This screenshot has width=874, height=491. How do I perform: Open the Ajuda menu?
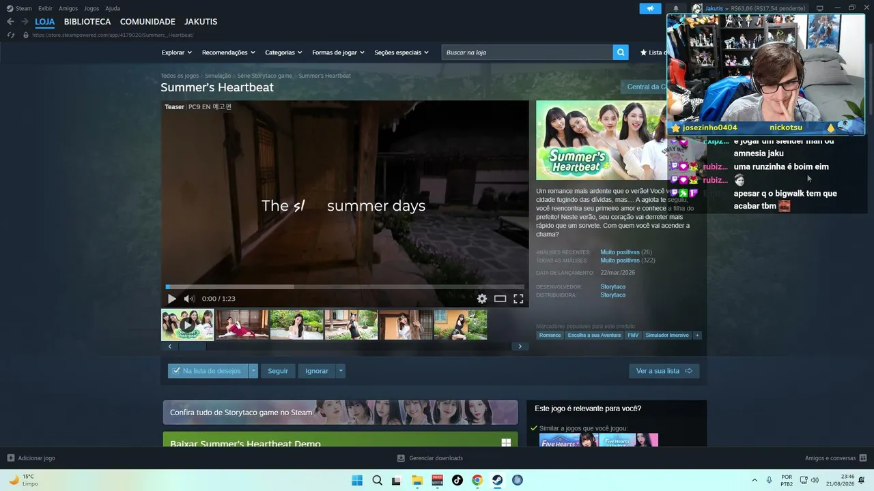click(x=113, y=8)
